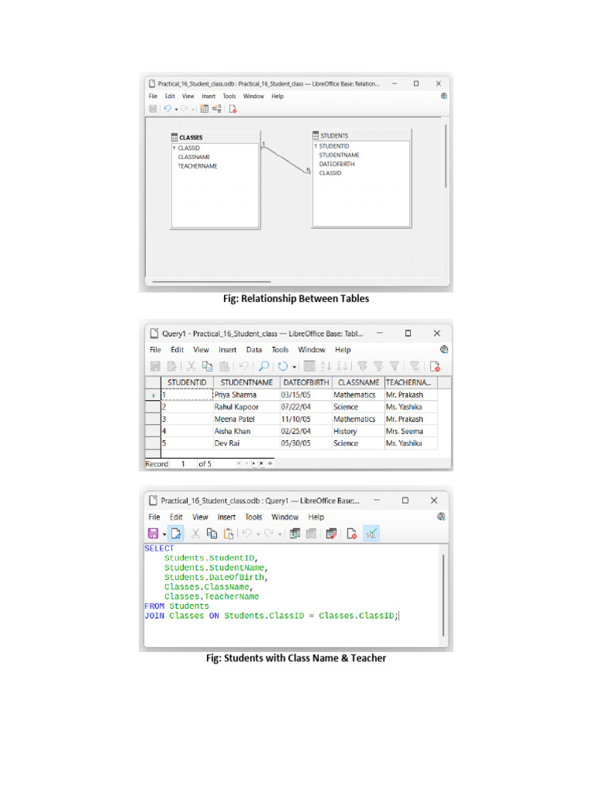The image size is (593, 791).
Task: Select cell Mrs. Seema in query results
Action: point(411,431)
